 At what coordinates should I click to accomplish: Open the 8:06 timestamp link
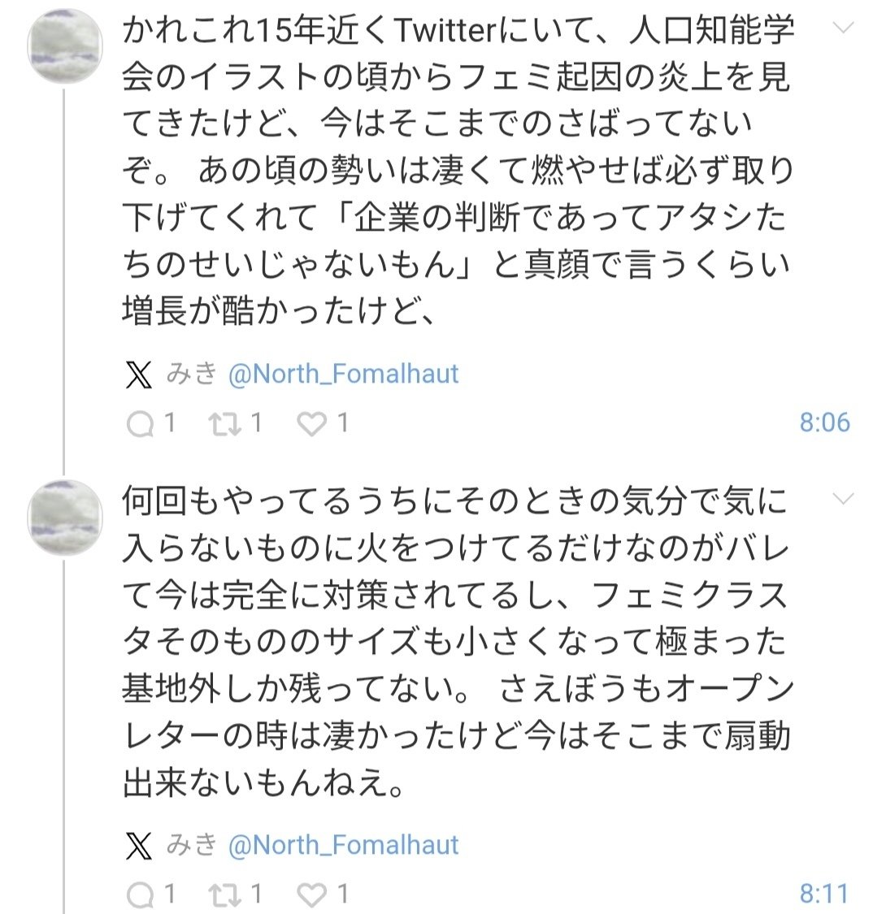click(824, 422)
